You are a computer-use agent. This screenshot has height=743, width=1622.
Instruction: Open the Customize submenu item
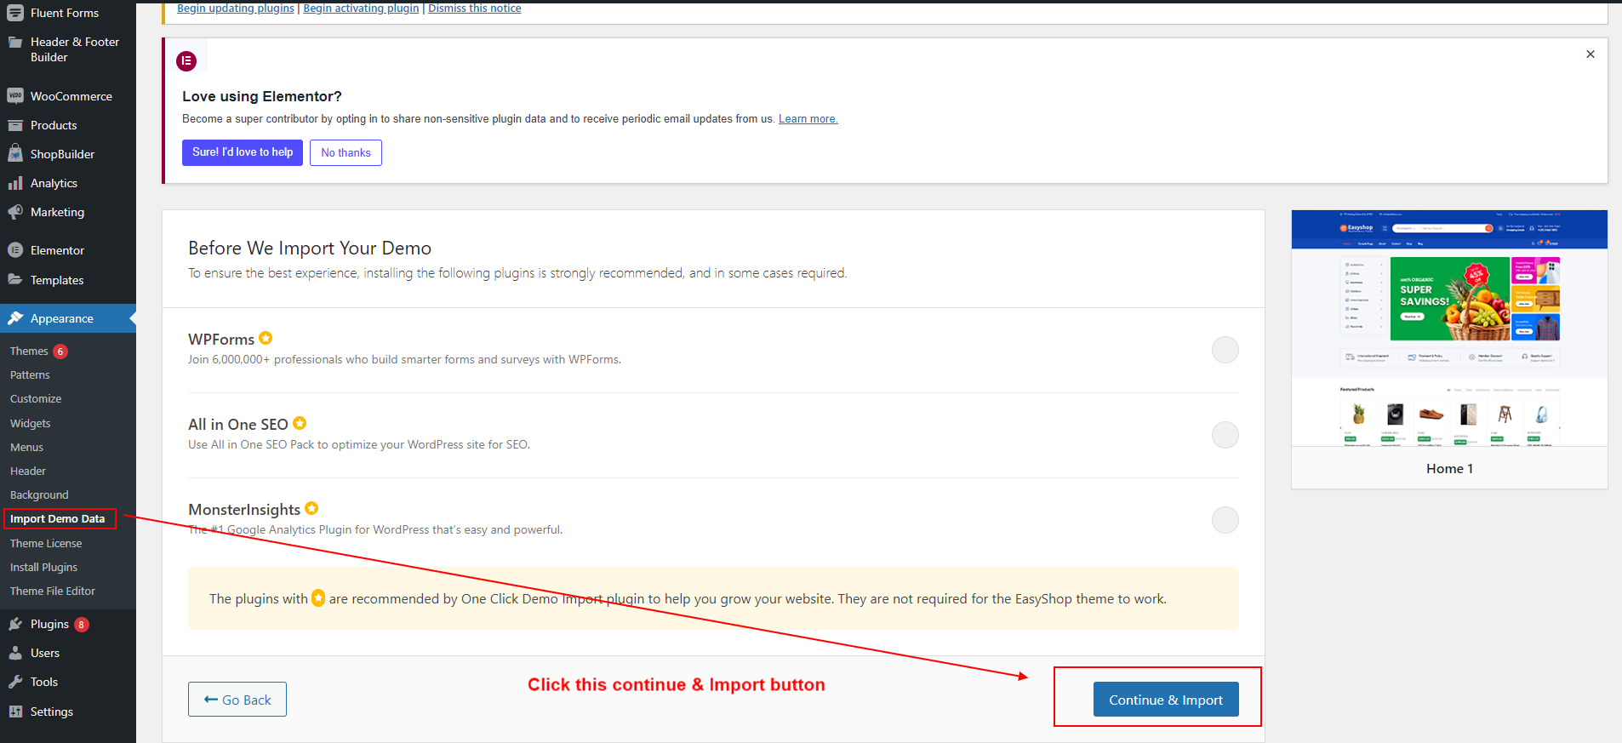pos(36,398)
